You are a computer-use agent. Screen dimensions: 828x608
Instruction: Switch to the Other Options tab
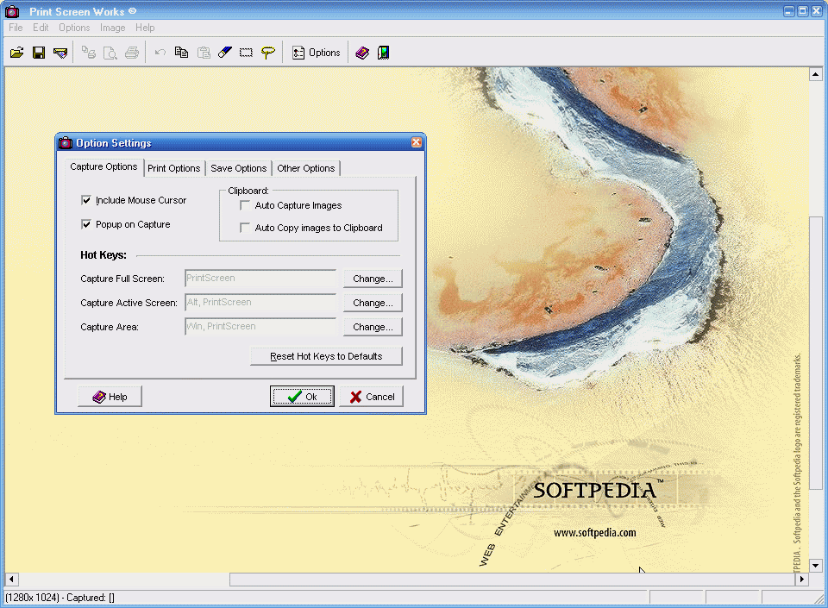305,168
